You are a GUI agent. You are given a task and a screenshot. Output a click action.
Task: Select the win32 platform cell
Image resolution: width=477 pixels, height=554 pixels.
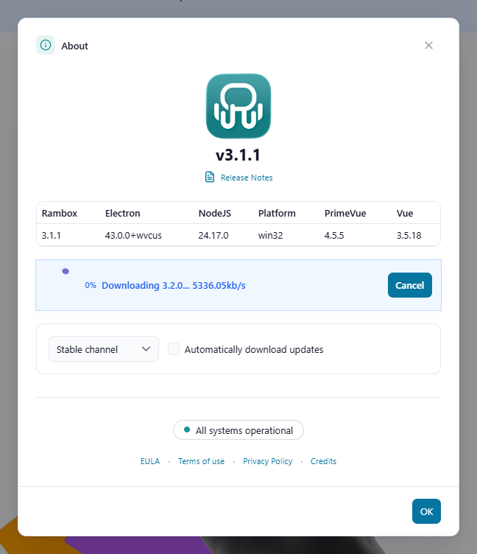coord(270,235)
